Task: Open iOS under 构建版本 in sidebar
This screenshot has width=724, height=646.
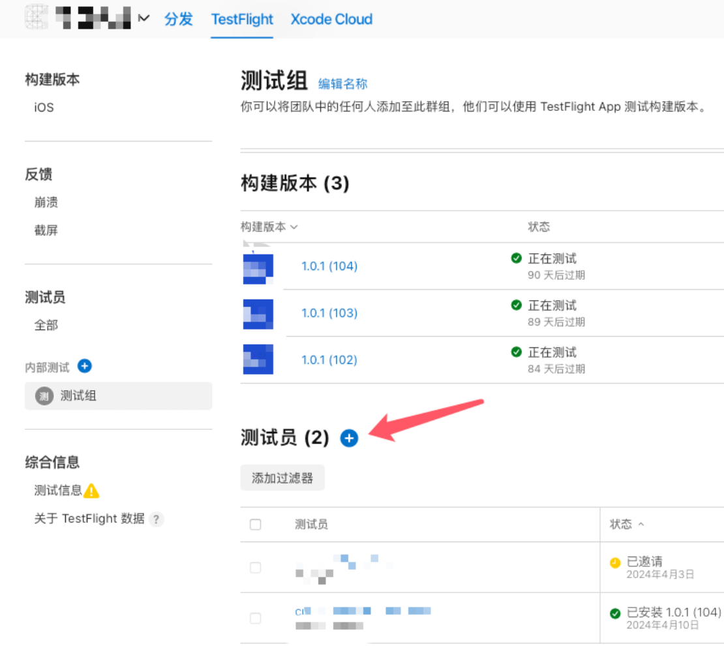Action: tap(44, 108)
